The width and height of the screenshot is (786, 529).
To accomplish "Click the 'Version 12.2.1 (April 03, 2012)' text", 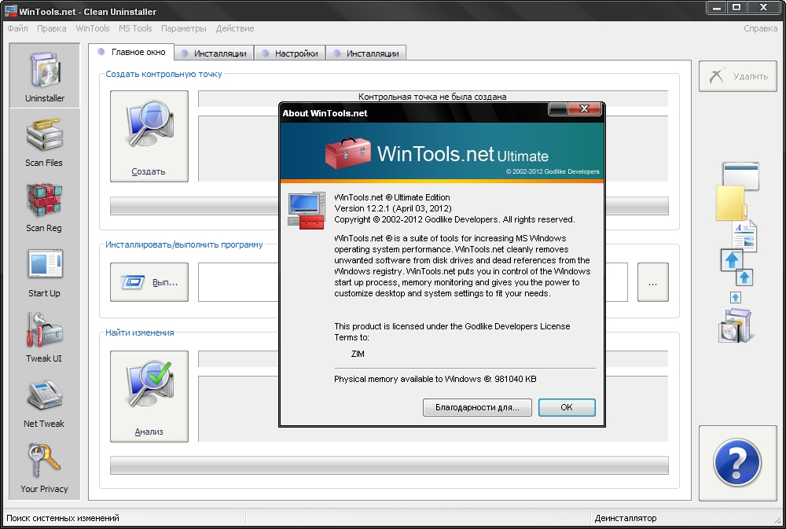I will point(393,208).
